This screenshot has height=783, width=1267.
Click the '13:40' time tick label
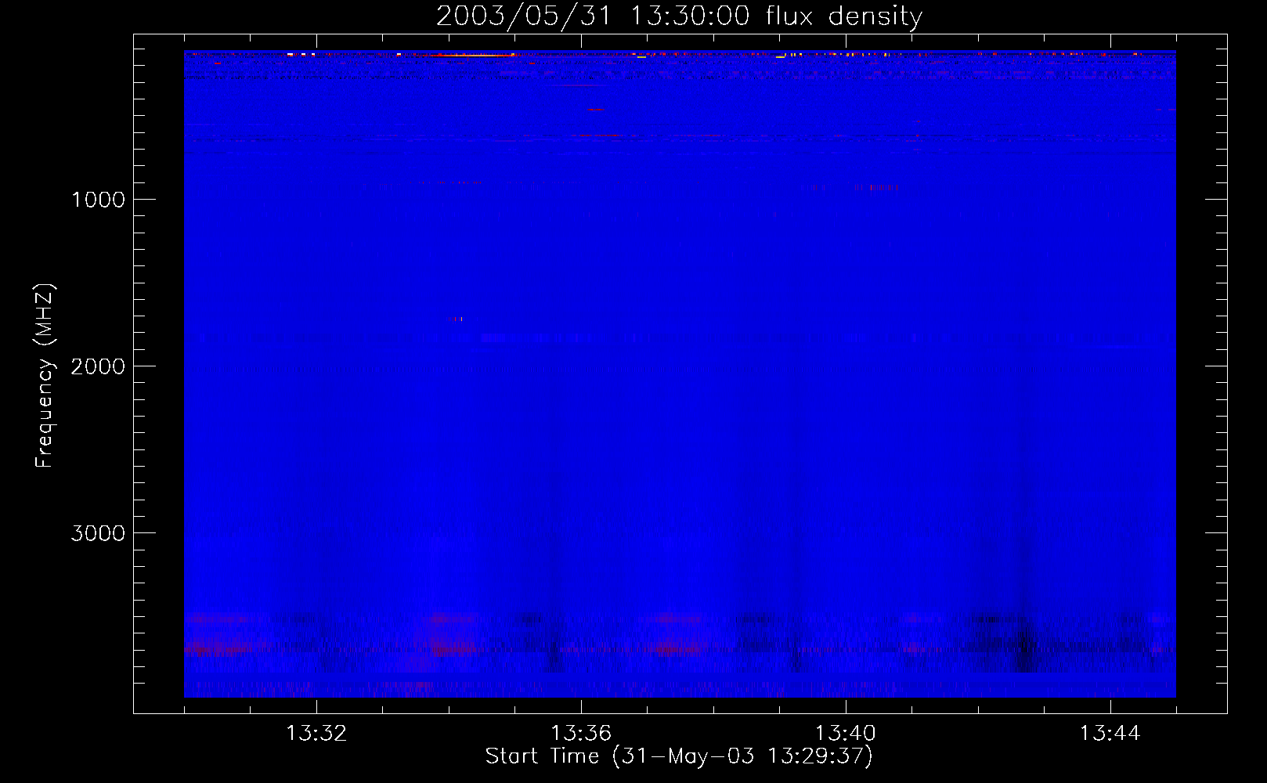click(846, 734)
